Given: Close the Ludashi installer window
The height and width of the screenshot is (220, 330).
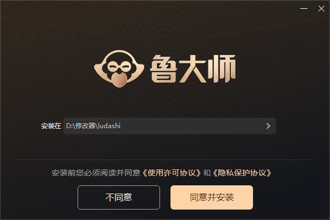Looking at the screenshot, I should coord(321,9).
